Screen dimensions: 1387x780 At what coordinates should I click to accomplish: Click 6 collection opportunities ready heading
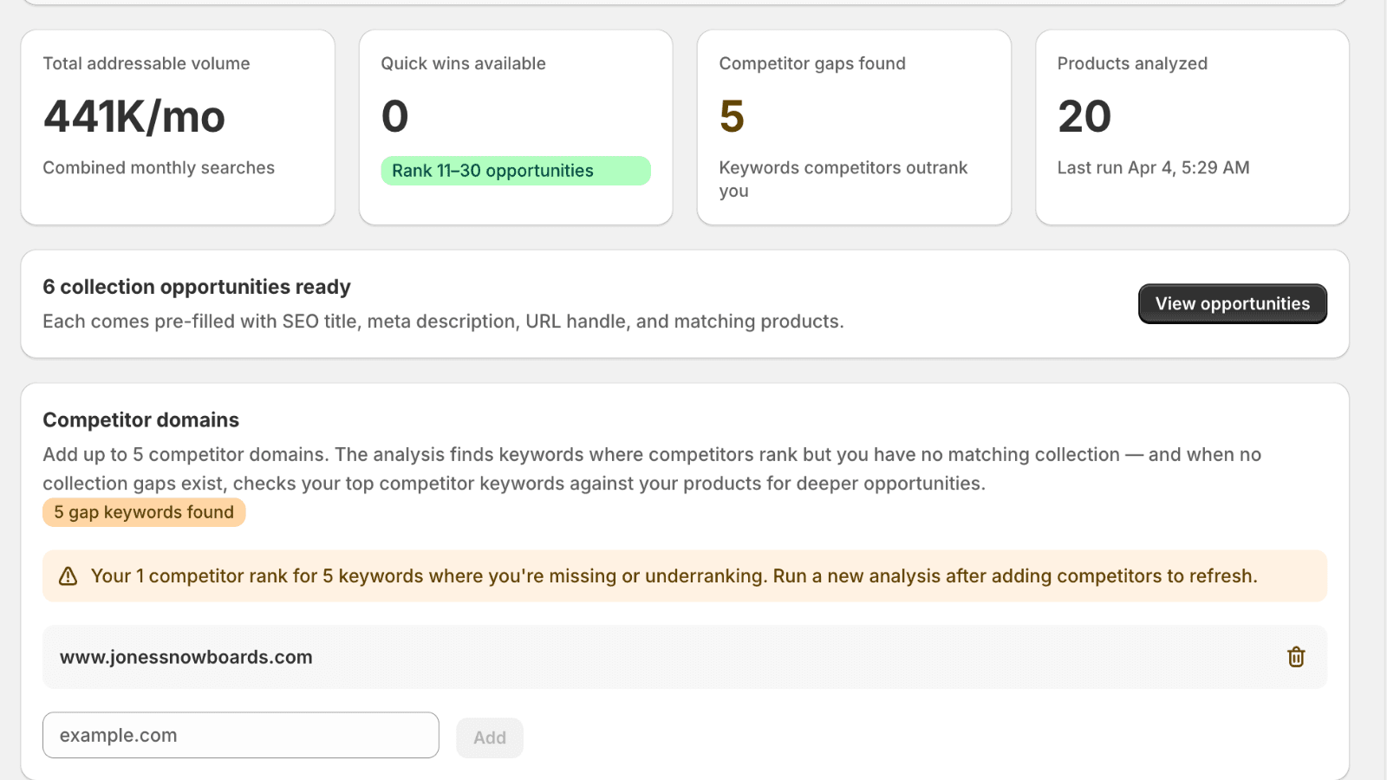tap(197, 287)
